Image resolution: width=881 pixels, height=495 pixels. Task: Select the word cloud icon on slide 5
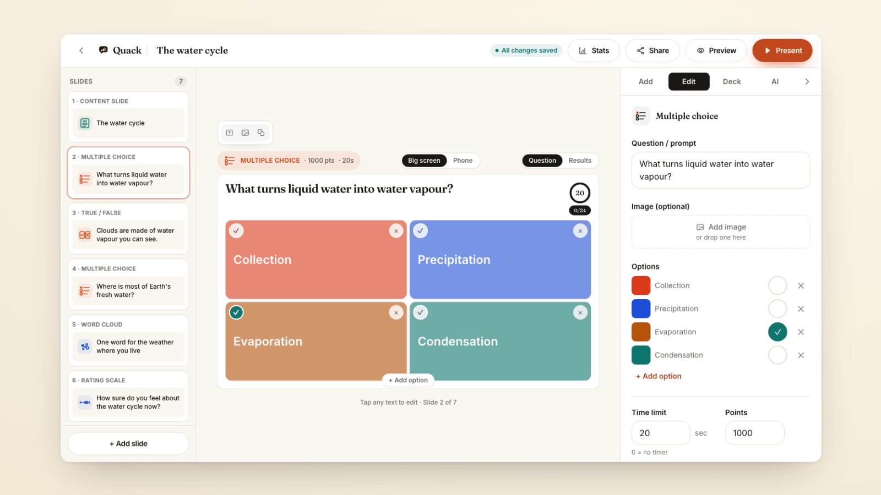click(x=85, y=346)
